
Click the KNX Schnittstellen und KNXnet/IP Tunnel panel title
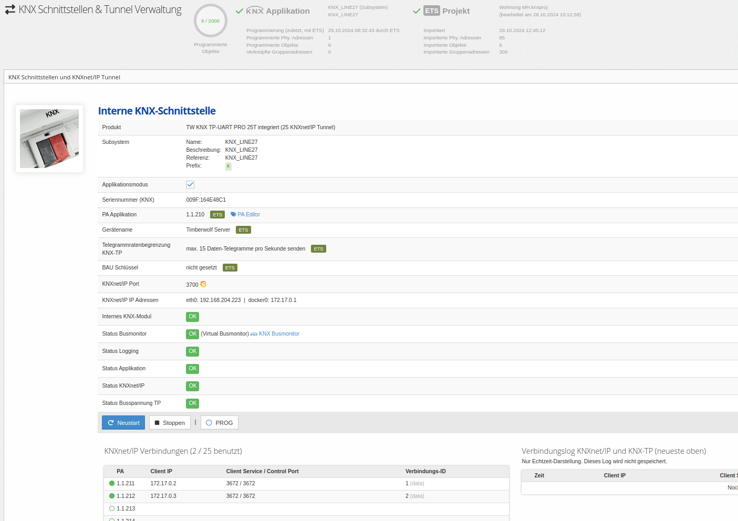[x=64, y=77]
